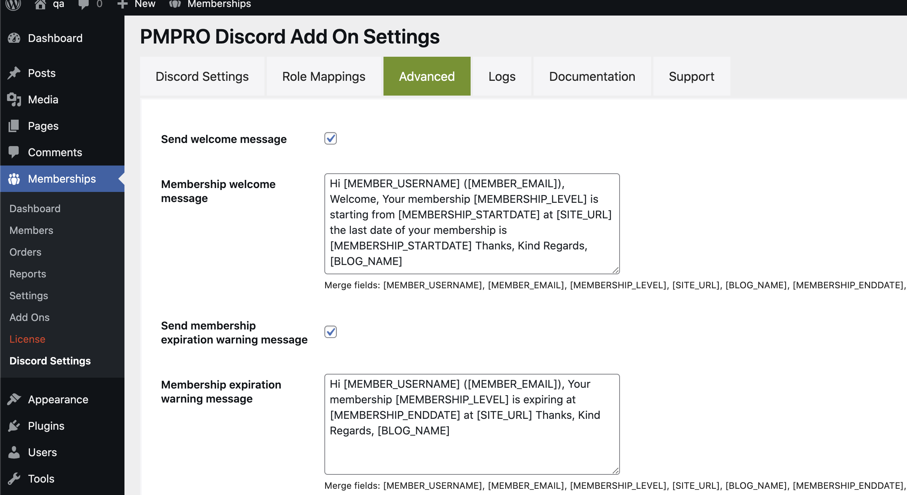Open Documentation tab for help
This screenshot has width=907, height=495.
click(592, 76)
